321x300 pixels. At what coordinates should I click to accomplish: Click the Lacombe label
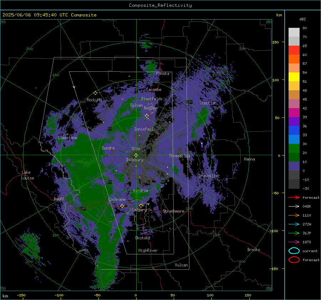(x=154, y=90)
